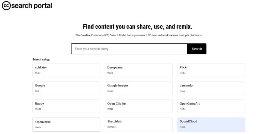The height and width of the screenshot is (134, 256).
Task: Select the Sketchfab 3D Model card
Action: [x=139, y=124]
